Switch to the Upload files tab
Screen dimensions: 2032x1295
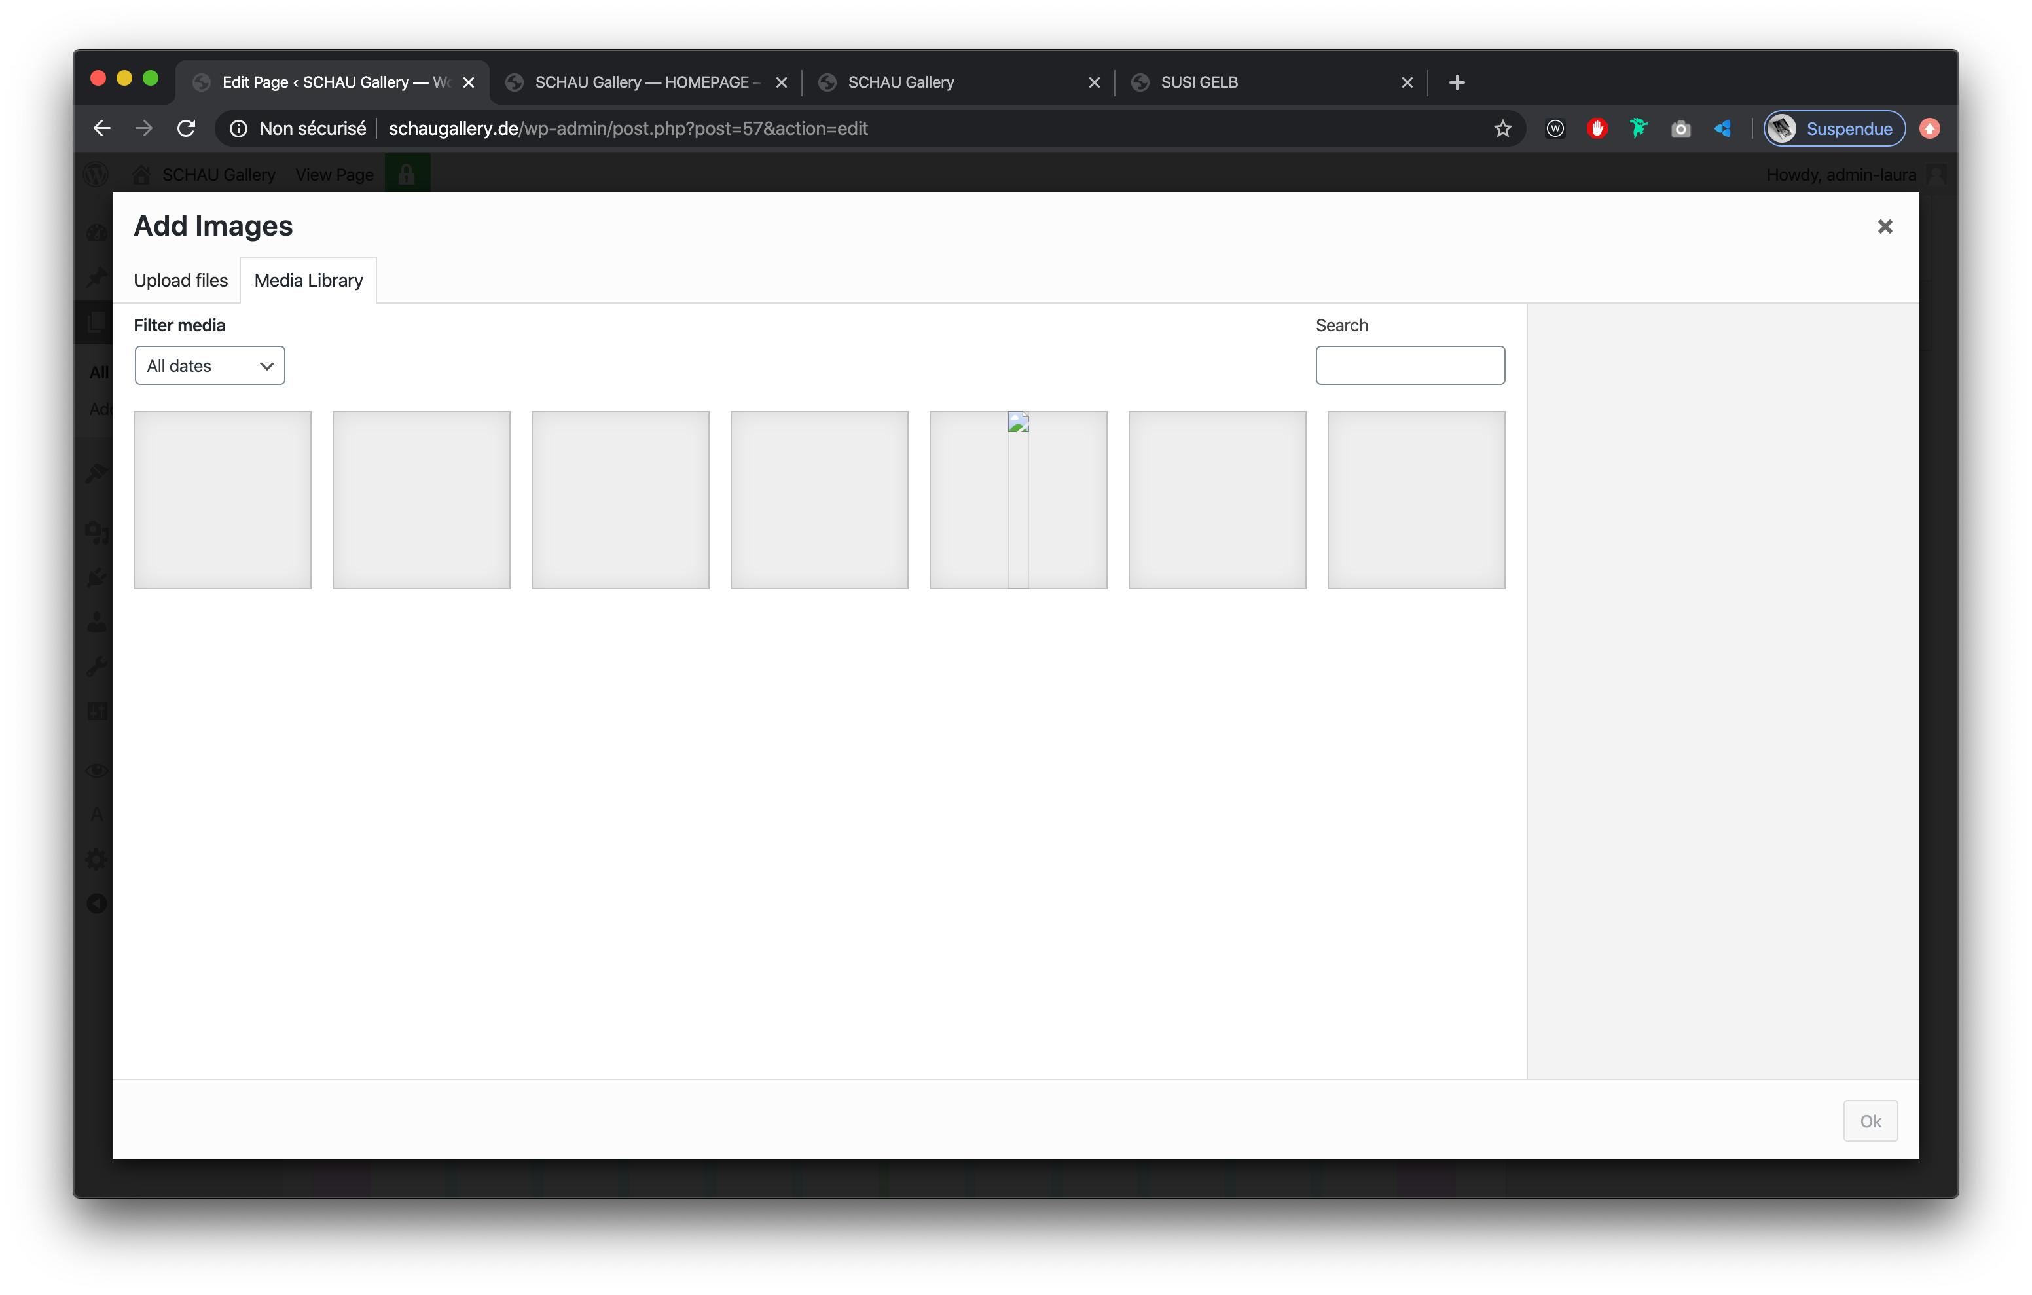pos(181,280)
